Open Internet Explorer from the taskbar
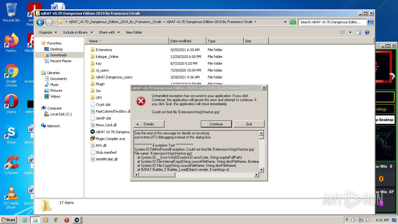Screen dimensions: 398x224 tap(25, 220)
